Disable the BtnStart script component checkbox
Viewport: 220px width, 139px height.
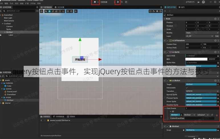coord(167,126)
